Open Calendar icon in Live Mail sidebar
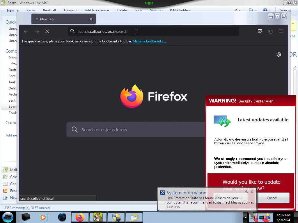Image resolution: width=298 pixels, height=223 pixels. pos(5,177)
